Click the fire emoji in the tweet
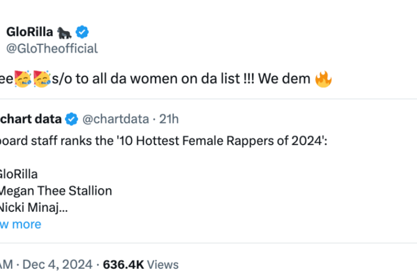The width and height of the screenshot is (417, 278). [x=323, y=79]
